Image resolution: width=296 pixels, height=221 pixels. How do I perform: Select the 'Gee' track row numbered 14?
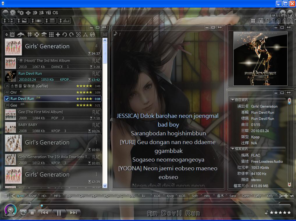coord(53,105)
